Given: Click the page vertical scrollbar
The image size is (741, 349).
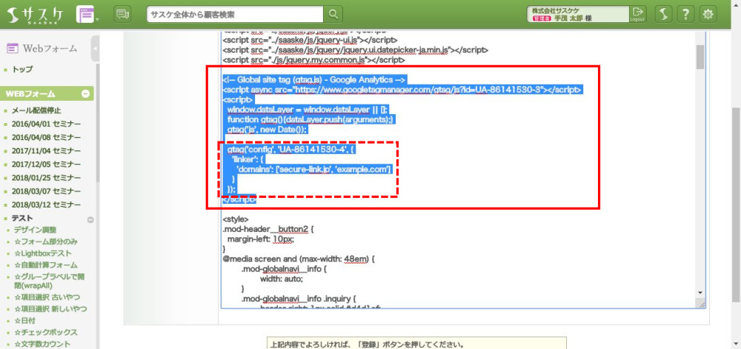Looking at the screenshot, I should (x=737, y=204).
